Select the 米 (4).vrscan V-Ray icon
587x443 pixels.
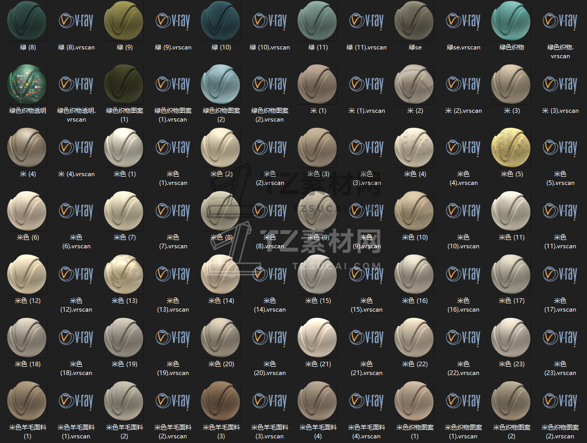[x=76, y=147]
